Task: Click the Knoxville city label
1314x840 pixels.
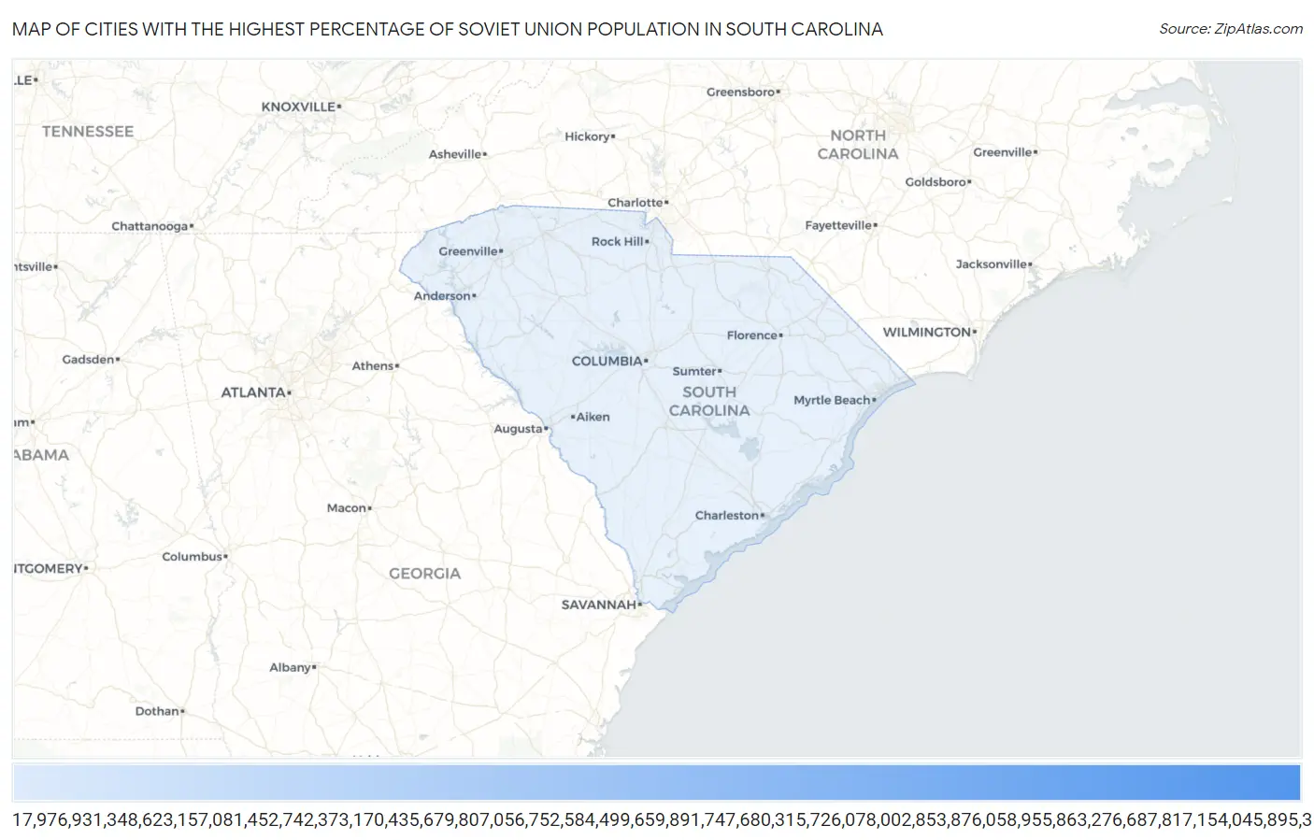Action: click(x=299, y=107)
